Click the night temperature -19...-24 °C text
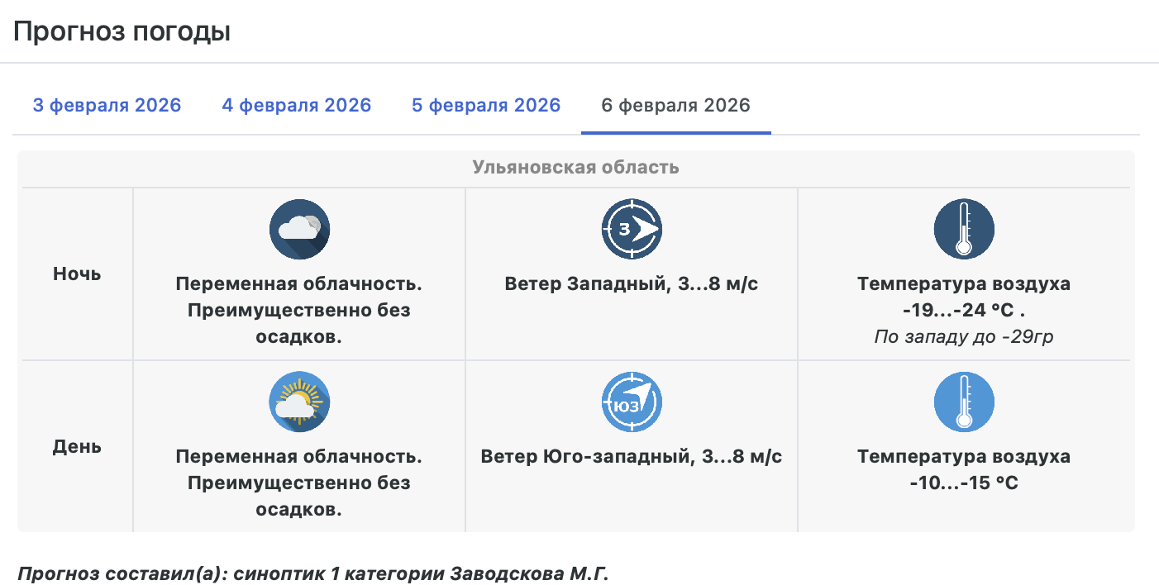The height and width of the screenshot is (585, 1159). click(x=963, y=311)
